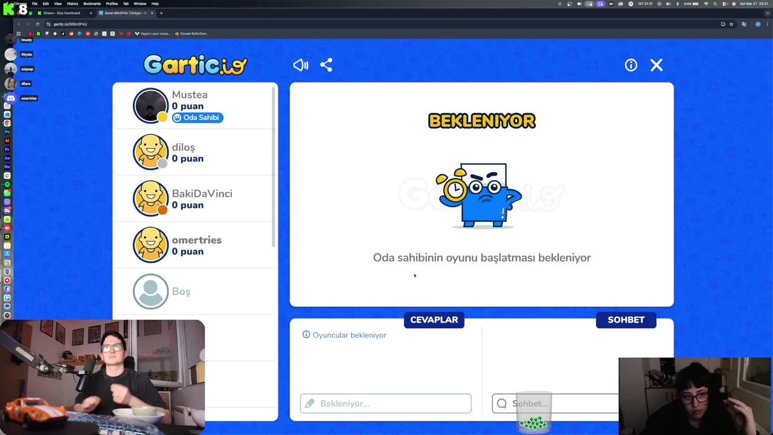Select Mustea's avatar in player list
This screenshot has height=435, width=773.
(x=150, y=106)
